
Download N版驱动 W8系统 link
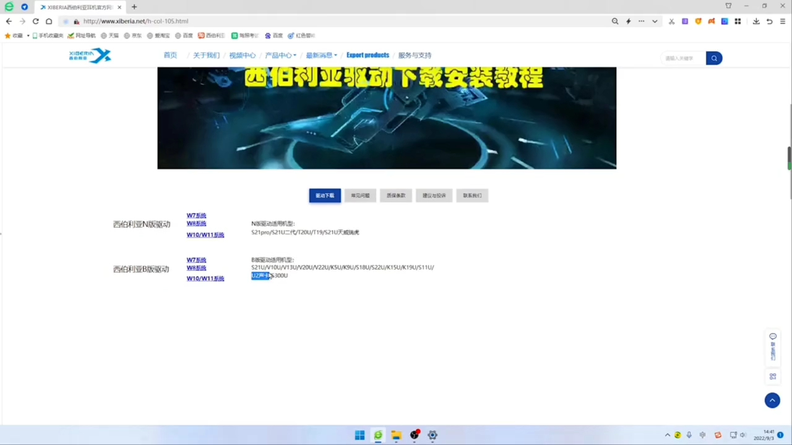[197, 224]
